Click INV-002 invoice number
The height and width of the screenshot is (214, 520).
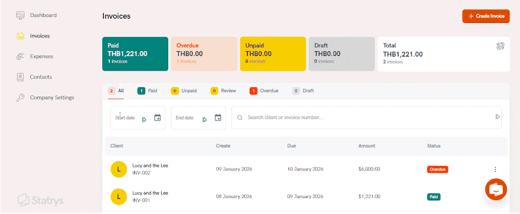click(141, 173)
